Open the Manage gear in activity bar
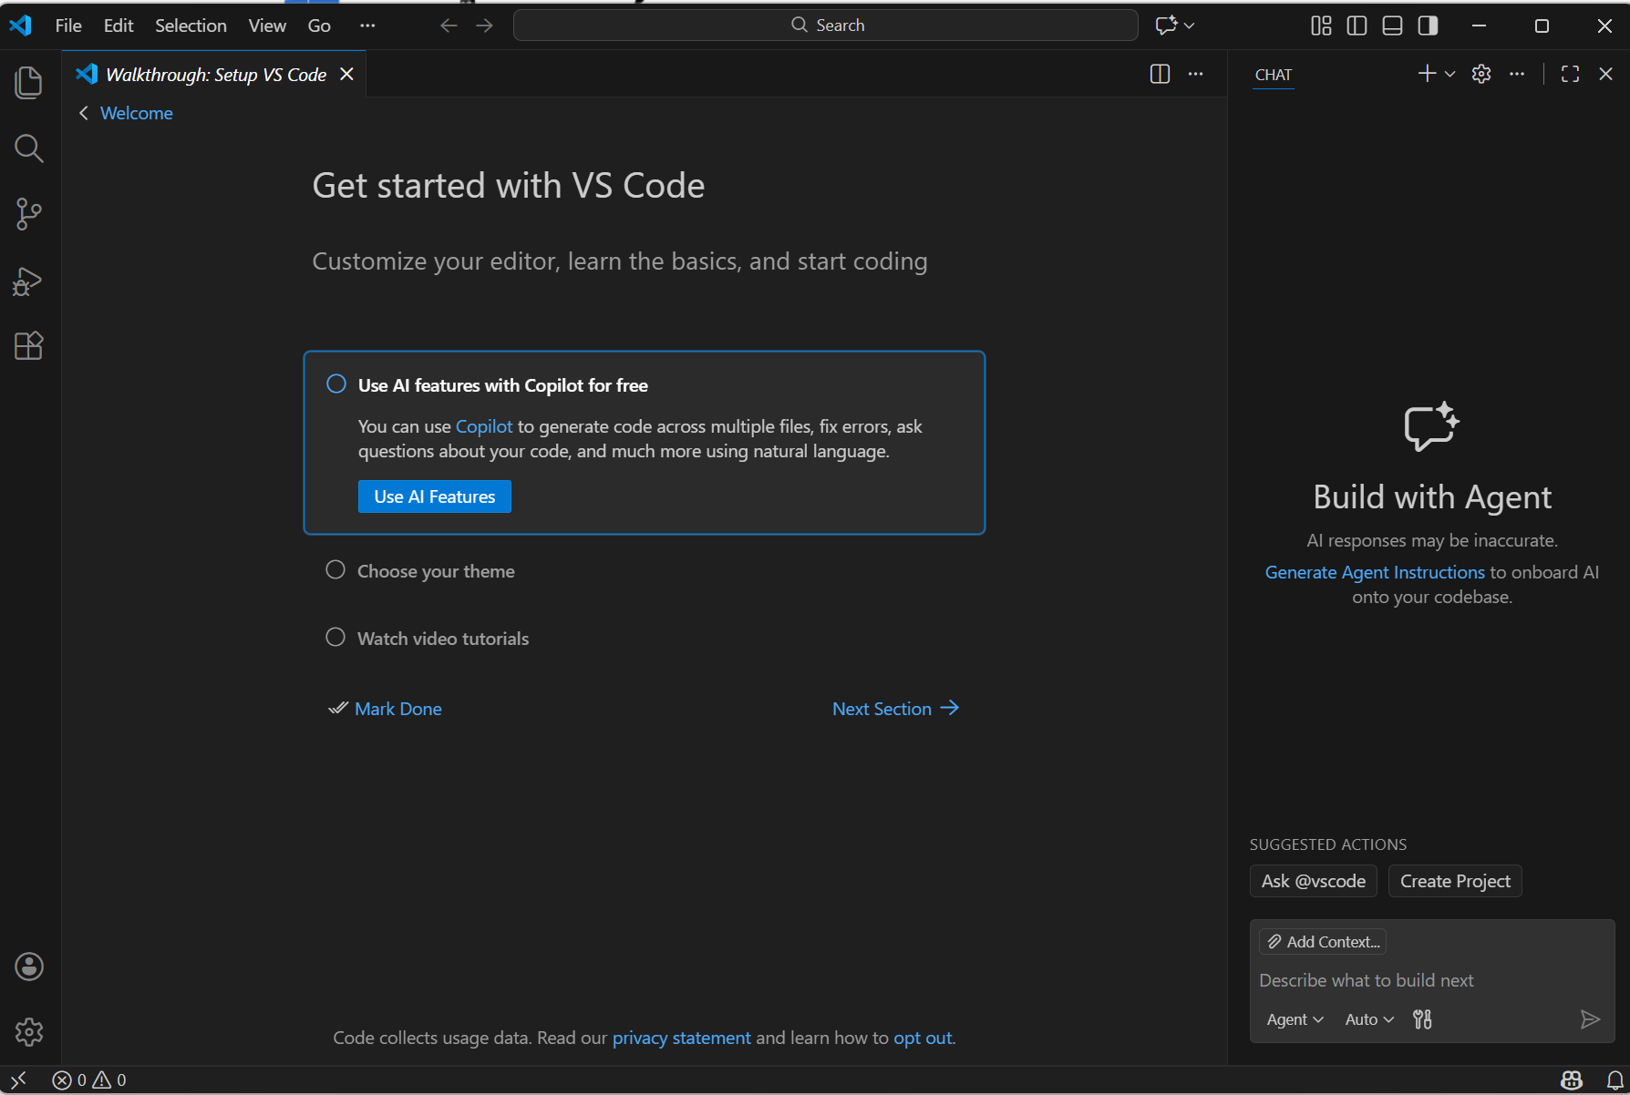 29,1032
